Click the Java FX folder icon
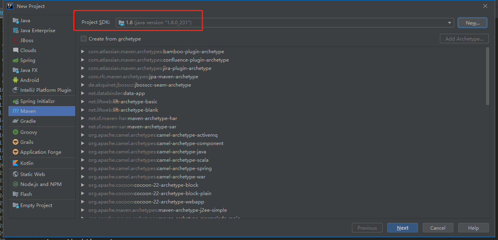The height and width of the screenshot is (240, 498). click(16, 70)
